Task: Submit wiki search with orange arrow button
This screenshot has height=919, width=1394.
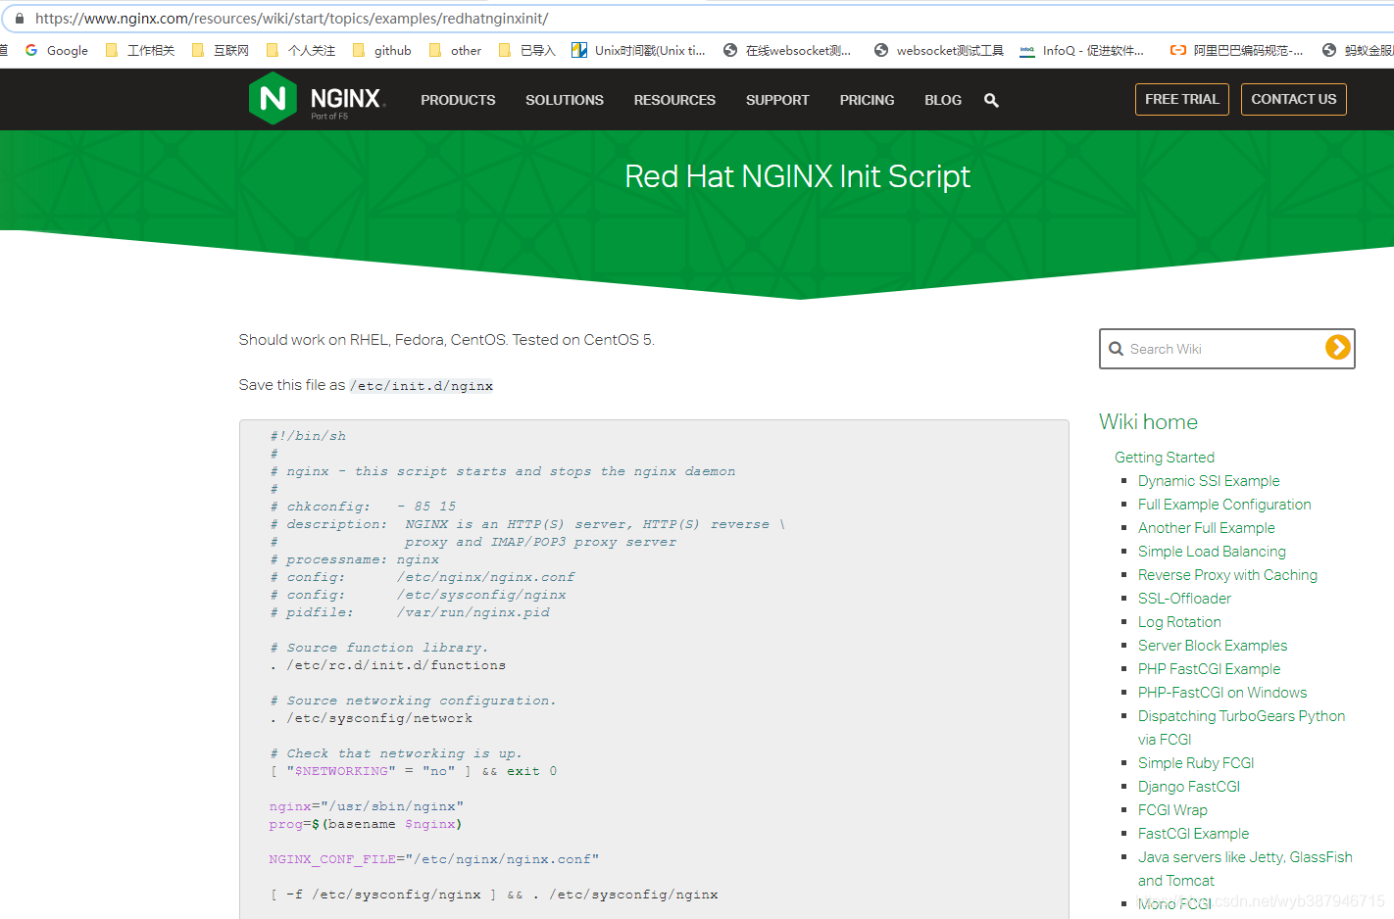Action: click(x=1337, y=348)
